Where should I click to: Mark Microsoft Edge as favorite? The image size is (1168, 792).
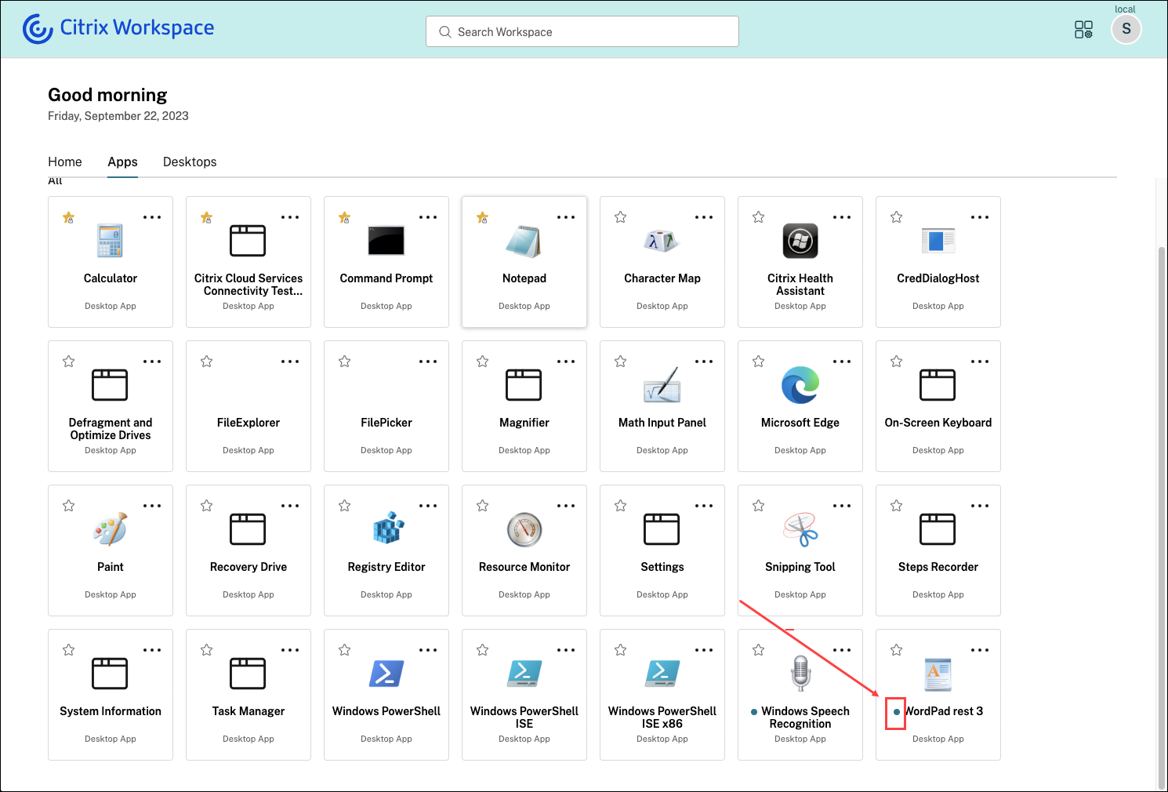758,361
